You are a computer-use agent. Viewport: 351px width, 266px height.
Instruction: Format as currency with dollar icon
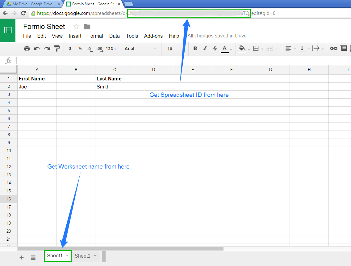pos(70,49)
